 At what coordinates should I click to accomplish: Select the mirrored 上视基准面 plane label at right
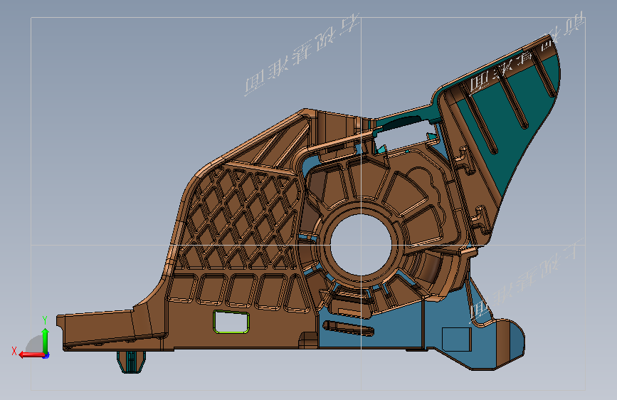526,280
